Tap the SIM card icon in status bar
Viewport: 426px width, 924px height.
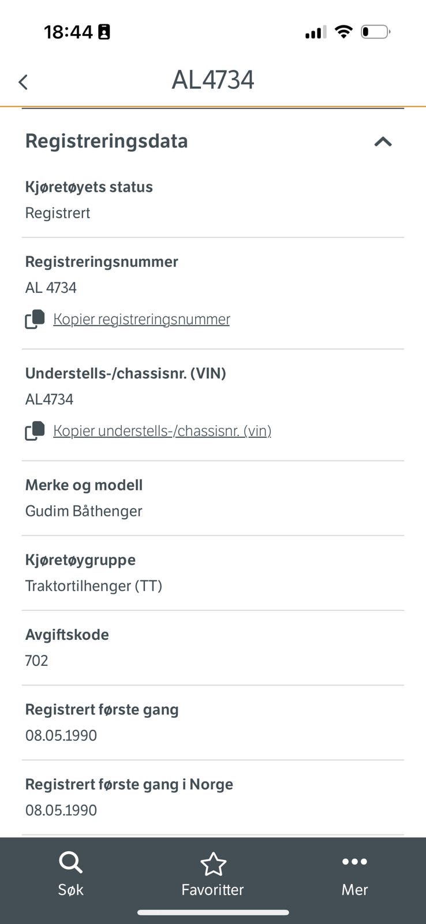(104, 32)
